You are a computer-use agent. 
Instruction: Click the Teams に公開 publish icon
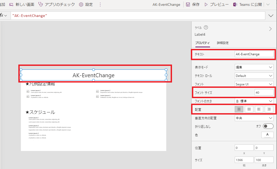point(235,4)
